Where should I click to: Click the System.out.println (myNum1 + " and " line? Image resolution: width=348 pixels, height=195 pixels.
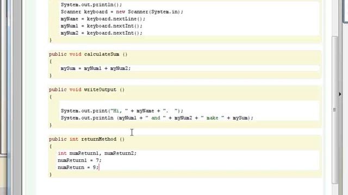click(x=157, y=118)
